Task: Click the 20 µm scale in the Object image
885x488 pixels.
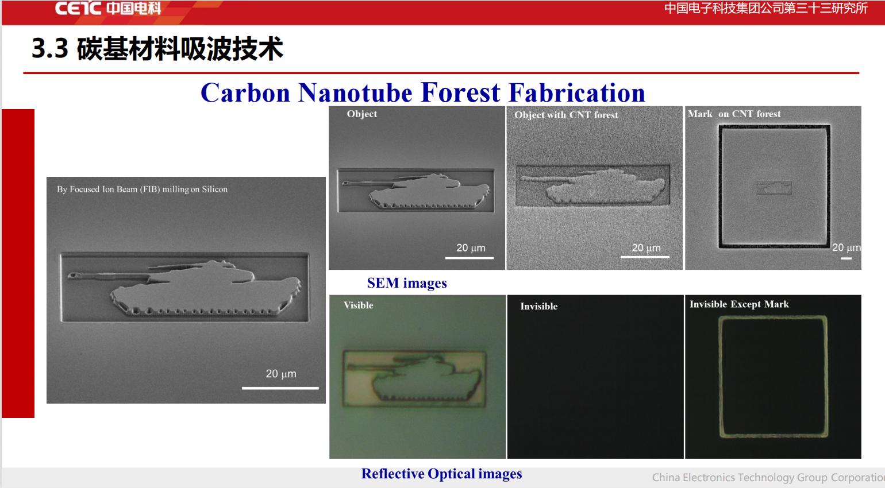Action: pos(470,251)
